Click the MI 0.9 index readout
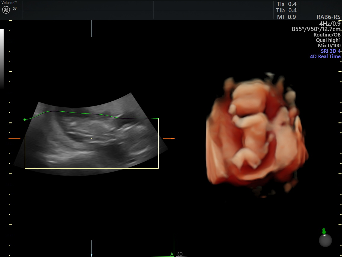342x257 pixels. [286, 17]
